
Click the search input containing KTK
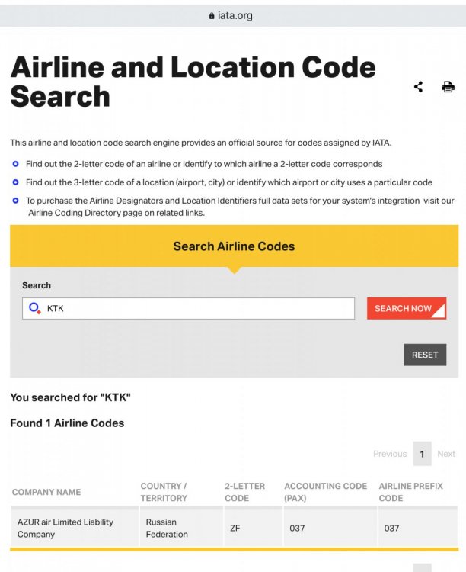coord(198,308)
